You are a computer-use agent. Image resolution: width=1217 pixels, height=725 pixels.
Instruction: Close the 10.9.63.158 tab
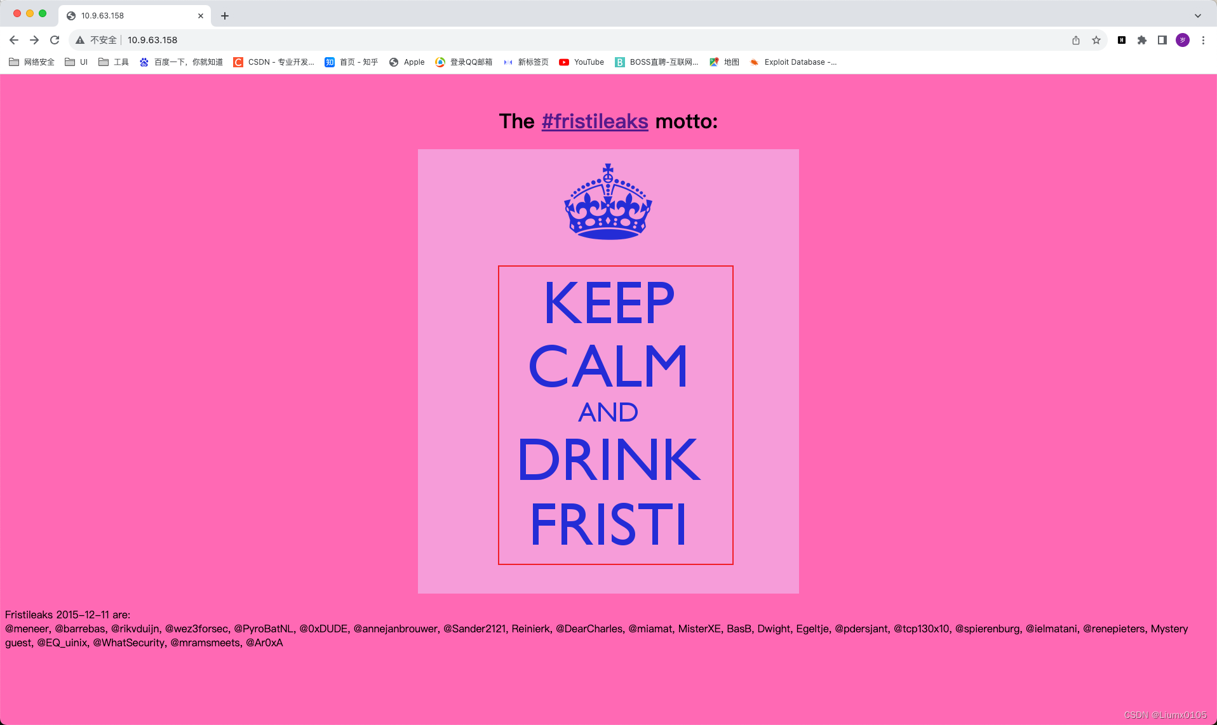[x=201, y=16]
